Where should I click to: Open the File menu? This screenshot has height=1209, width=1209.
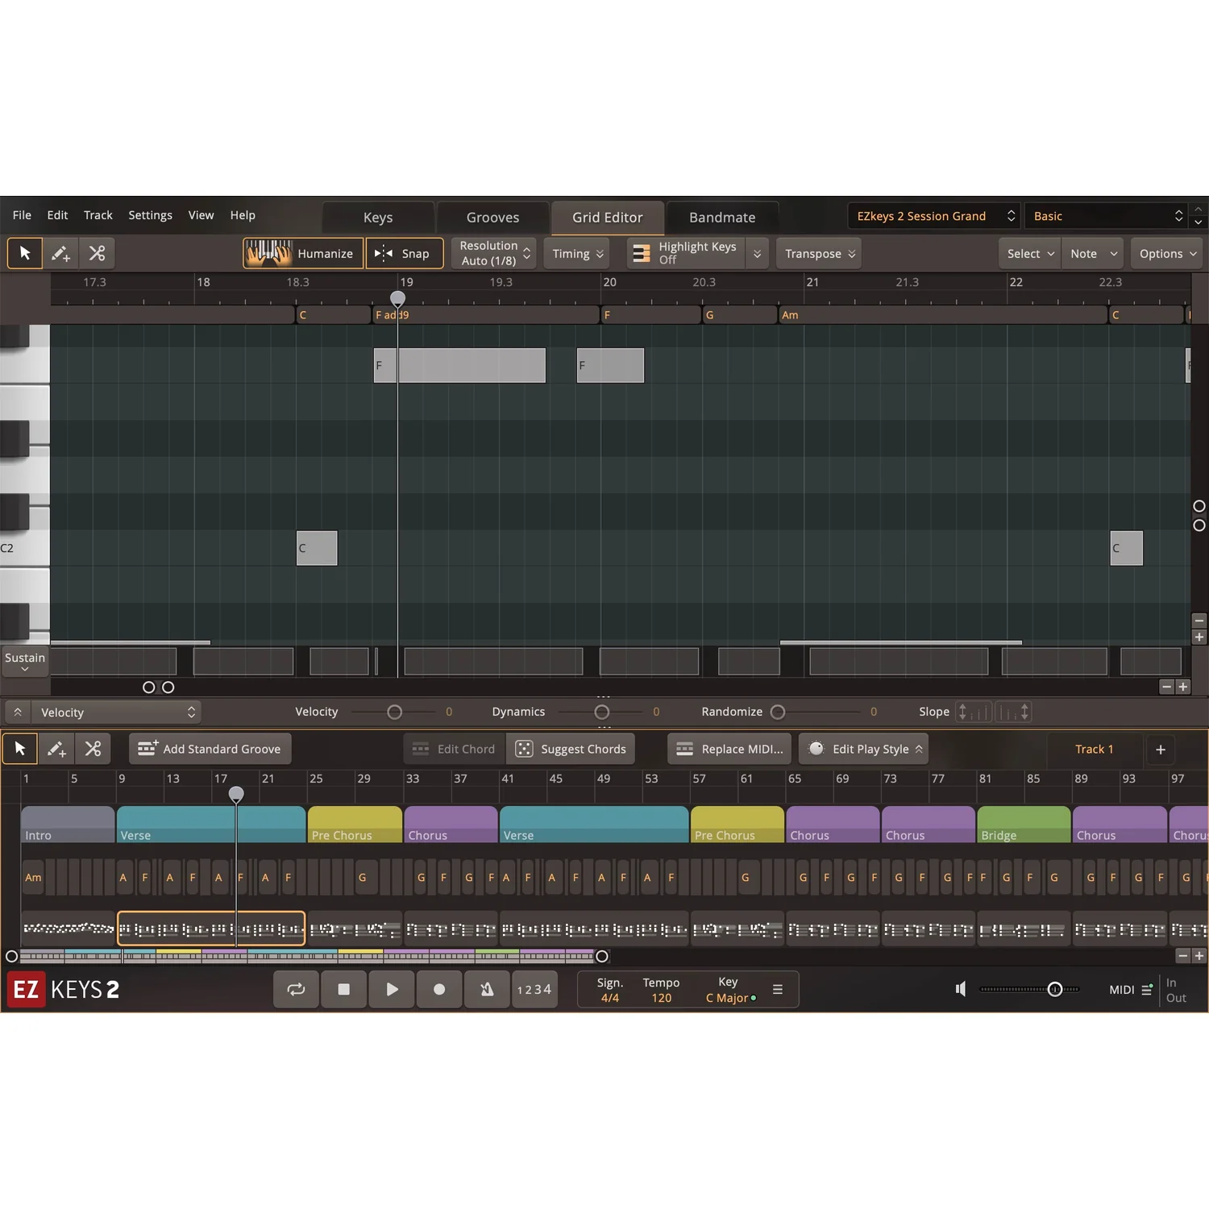pos(22,215)
